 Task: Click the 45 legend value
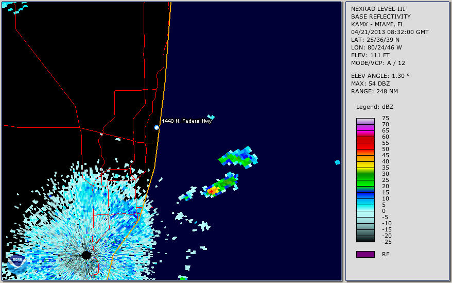[x=386, y=155]
